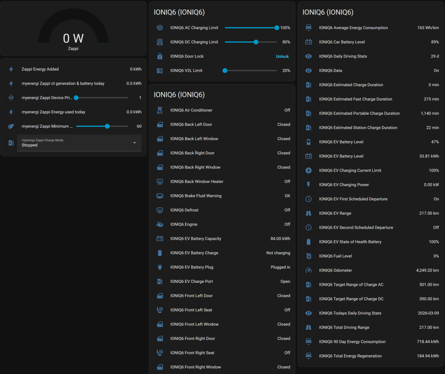
Task: Click the Air Conditioner A/C icon
Action: [160, 110]
